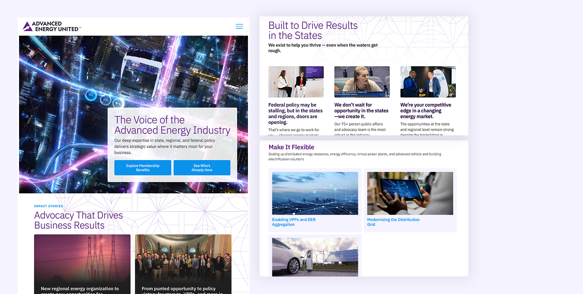
Task: Select the electric vehicle charging card image
Action: tap(315, 257)
